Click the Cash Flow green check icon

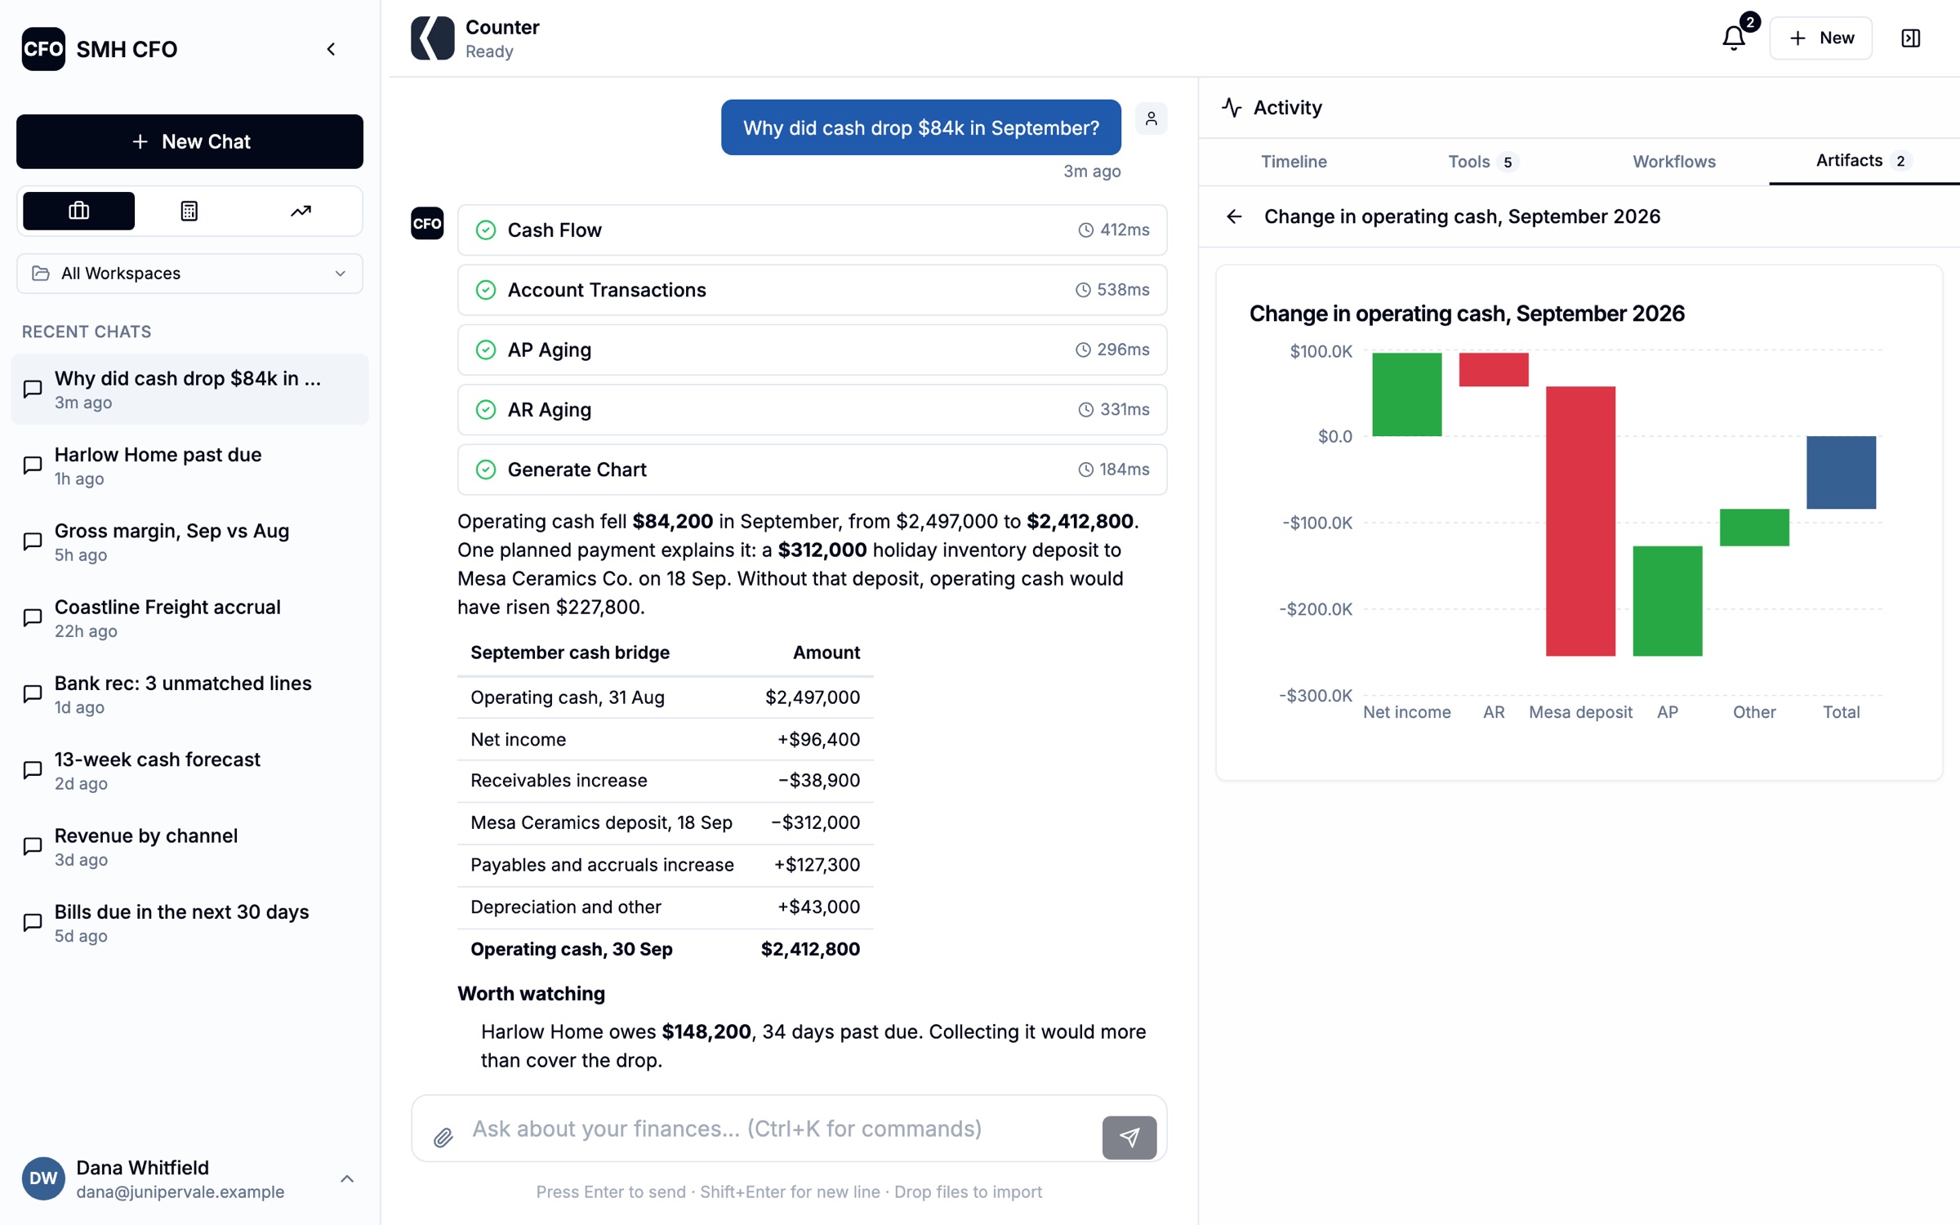(486, 230)
